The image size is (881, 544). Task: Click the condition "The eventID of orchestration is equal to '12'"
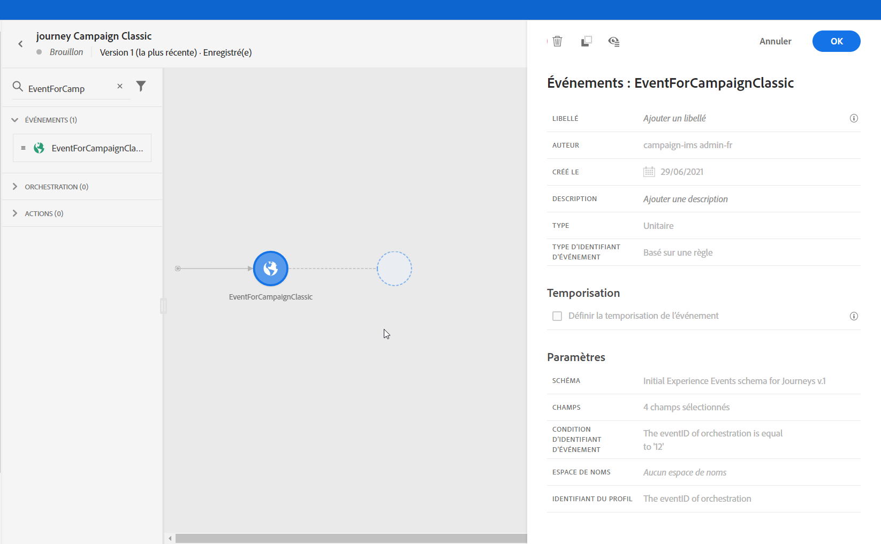click(x=713, y=440)
